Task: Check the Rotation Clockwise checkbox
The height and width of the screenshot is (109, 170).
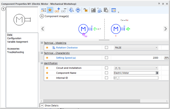Action: point(107,48)
